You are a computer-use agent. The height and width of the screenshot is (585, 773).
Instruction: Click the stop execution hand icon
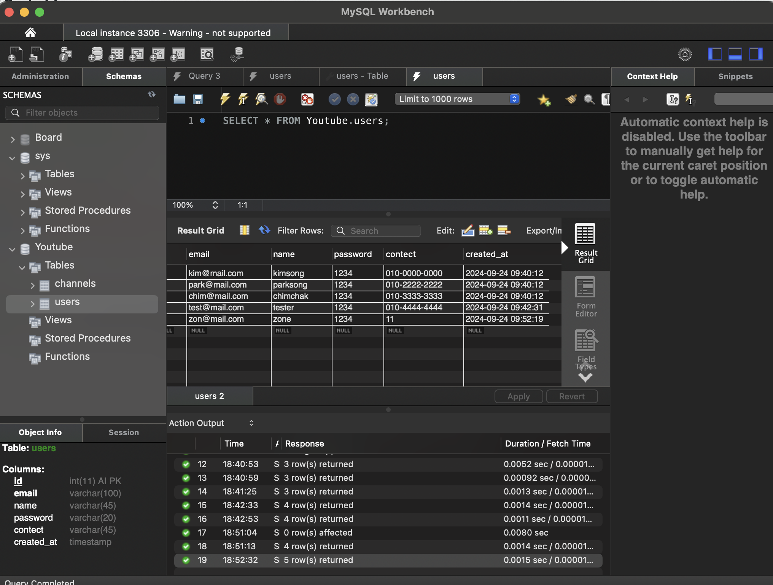[x=280, y=99]
